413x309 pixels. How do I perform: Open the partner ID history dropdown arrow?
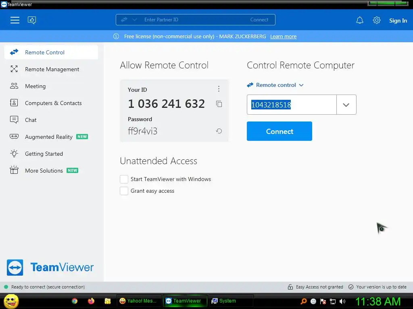[x=346, y=105]
